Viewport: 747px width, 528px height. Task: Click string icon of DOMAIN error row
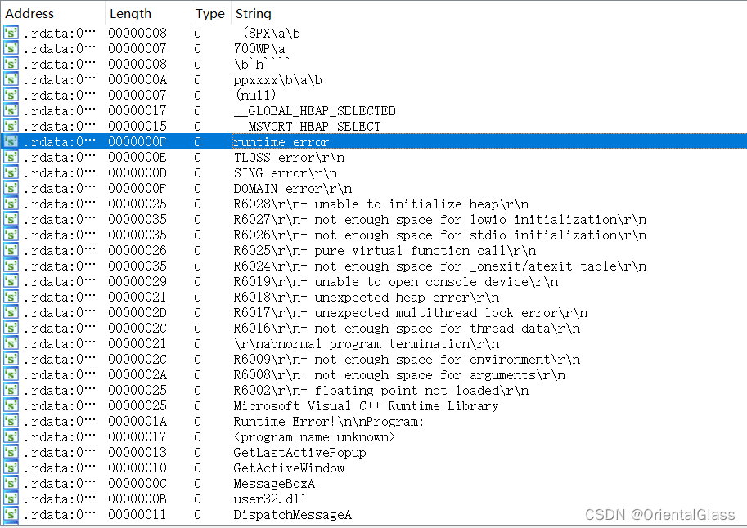(11, 189)
